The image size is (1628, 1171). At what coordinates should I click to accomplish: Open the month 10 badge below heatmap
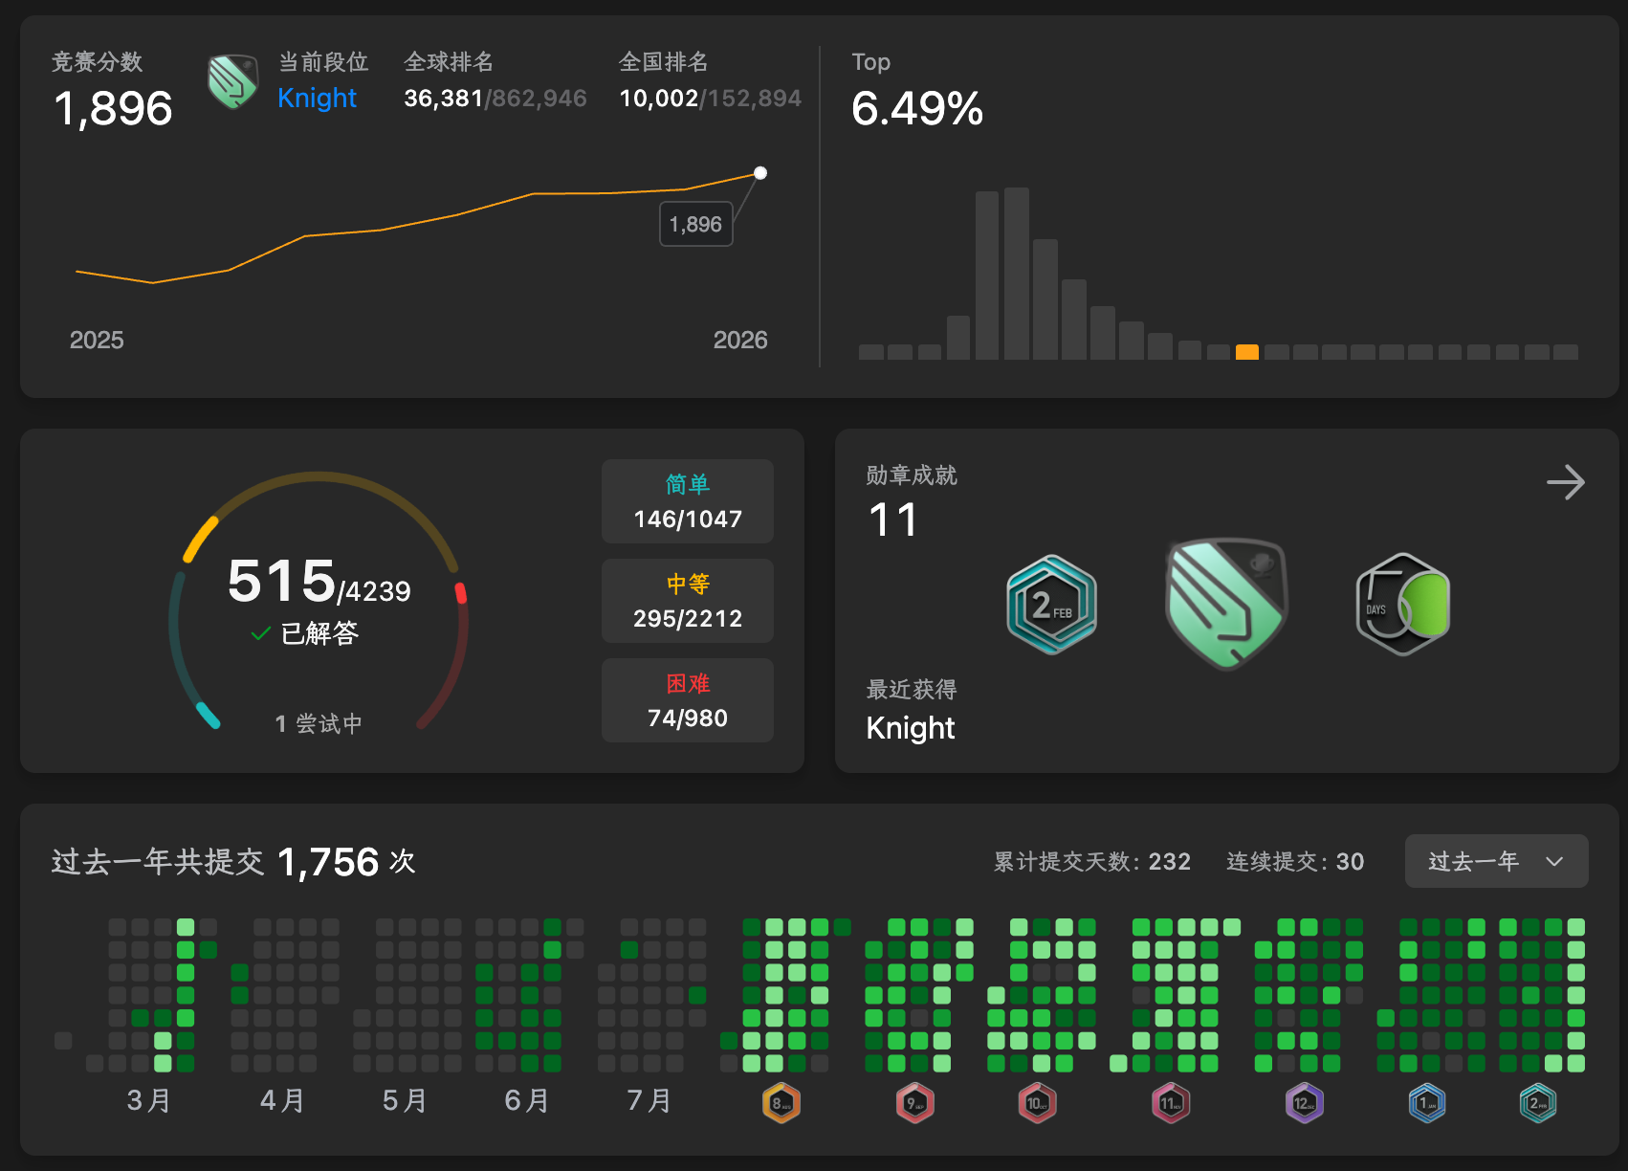pos(1037,1103)
